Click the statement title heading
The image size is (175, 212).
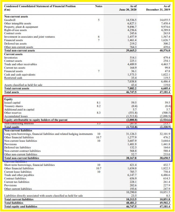point(40,8)
